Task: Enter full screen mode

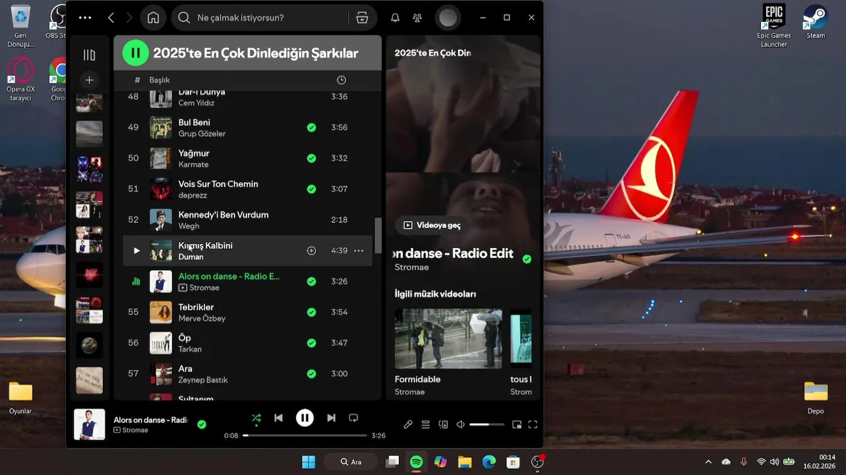Action: [533, 425]
